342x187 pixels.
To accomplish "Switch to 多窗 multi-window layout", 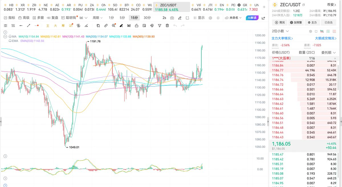I will [x=38, y=18].
